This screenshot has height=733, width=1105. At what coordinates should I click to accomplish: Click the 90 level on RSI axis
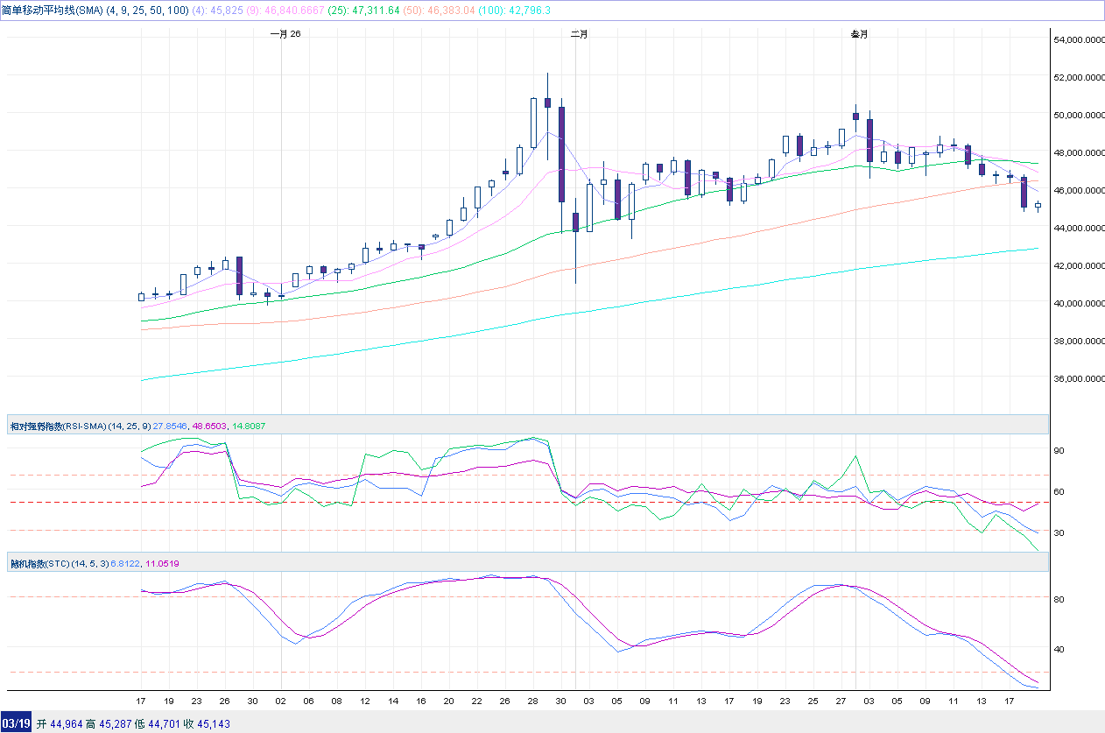1058,450
